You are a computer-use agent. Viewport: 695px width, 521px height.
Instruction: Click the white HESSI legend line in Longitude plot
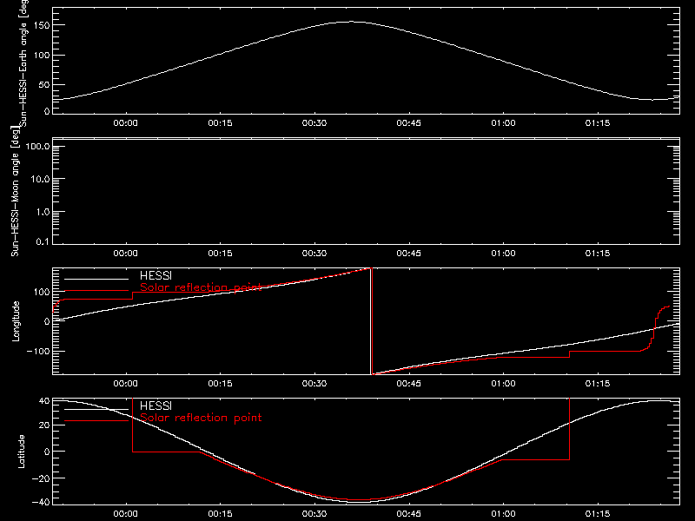[x=96, y=279]
